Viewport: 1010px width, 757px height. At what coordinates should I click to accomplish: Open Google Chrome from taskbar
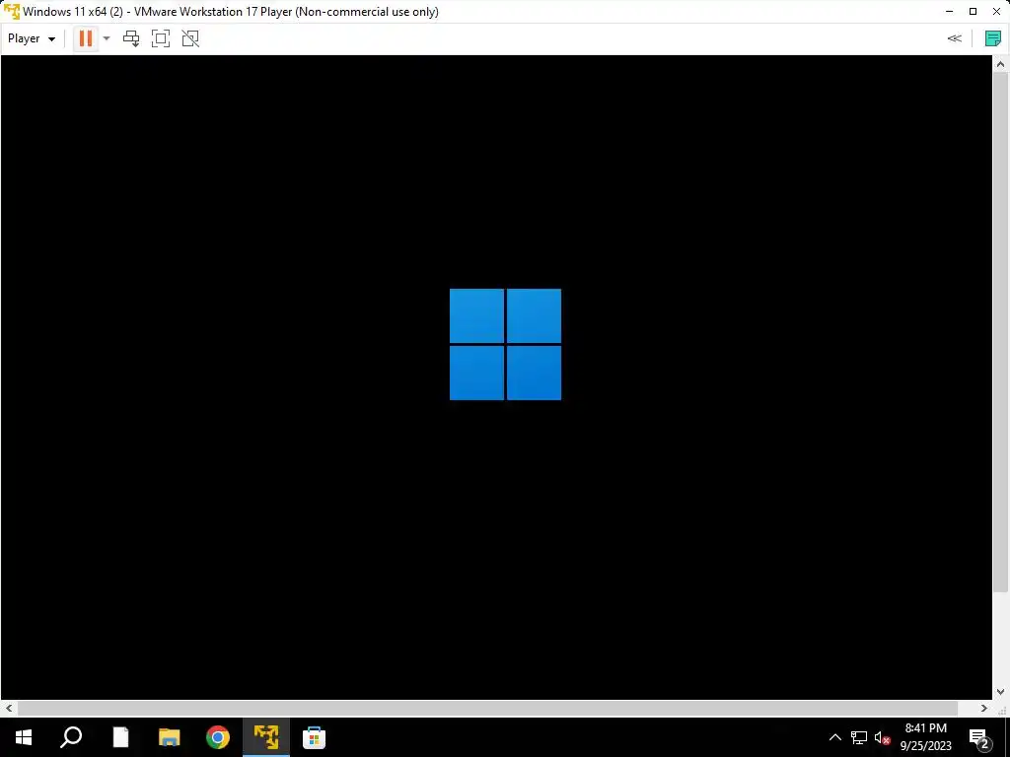pyautogui.click(x=218, y=737)
